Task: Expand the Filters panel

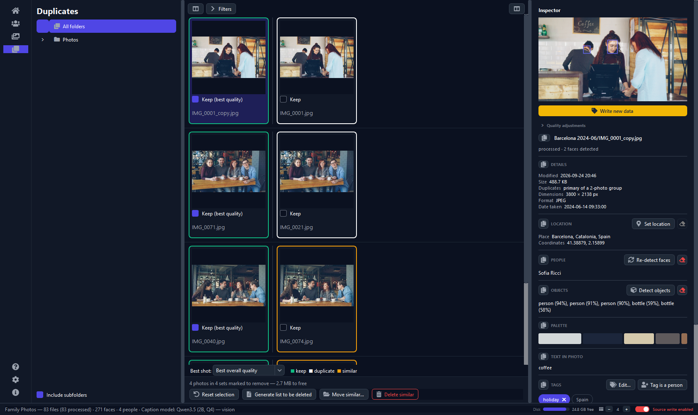Action: (221, 9)
